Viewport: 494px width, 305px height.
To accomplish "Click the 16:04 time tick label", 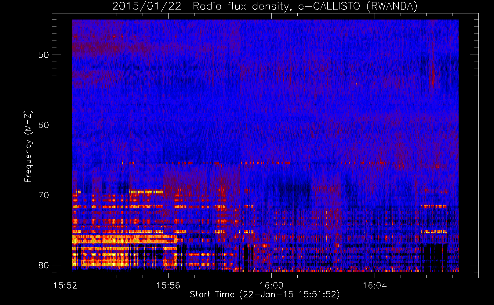I will click(375, 285).
